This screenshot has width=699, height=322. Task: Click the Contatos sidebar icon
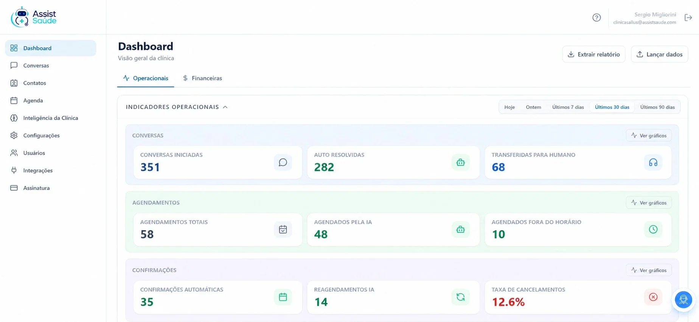(14, 83)
